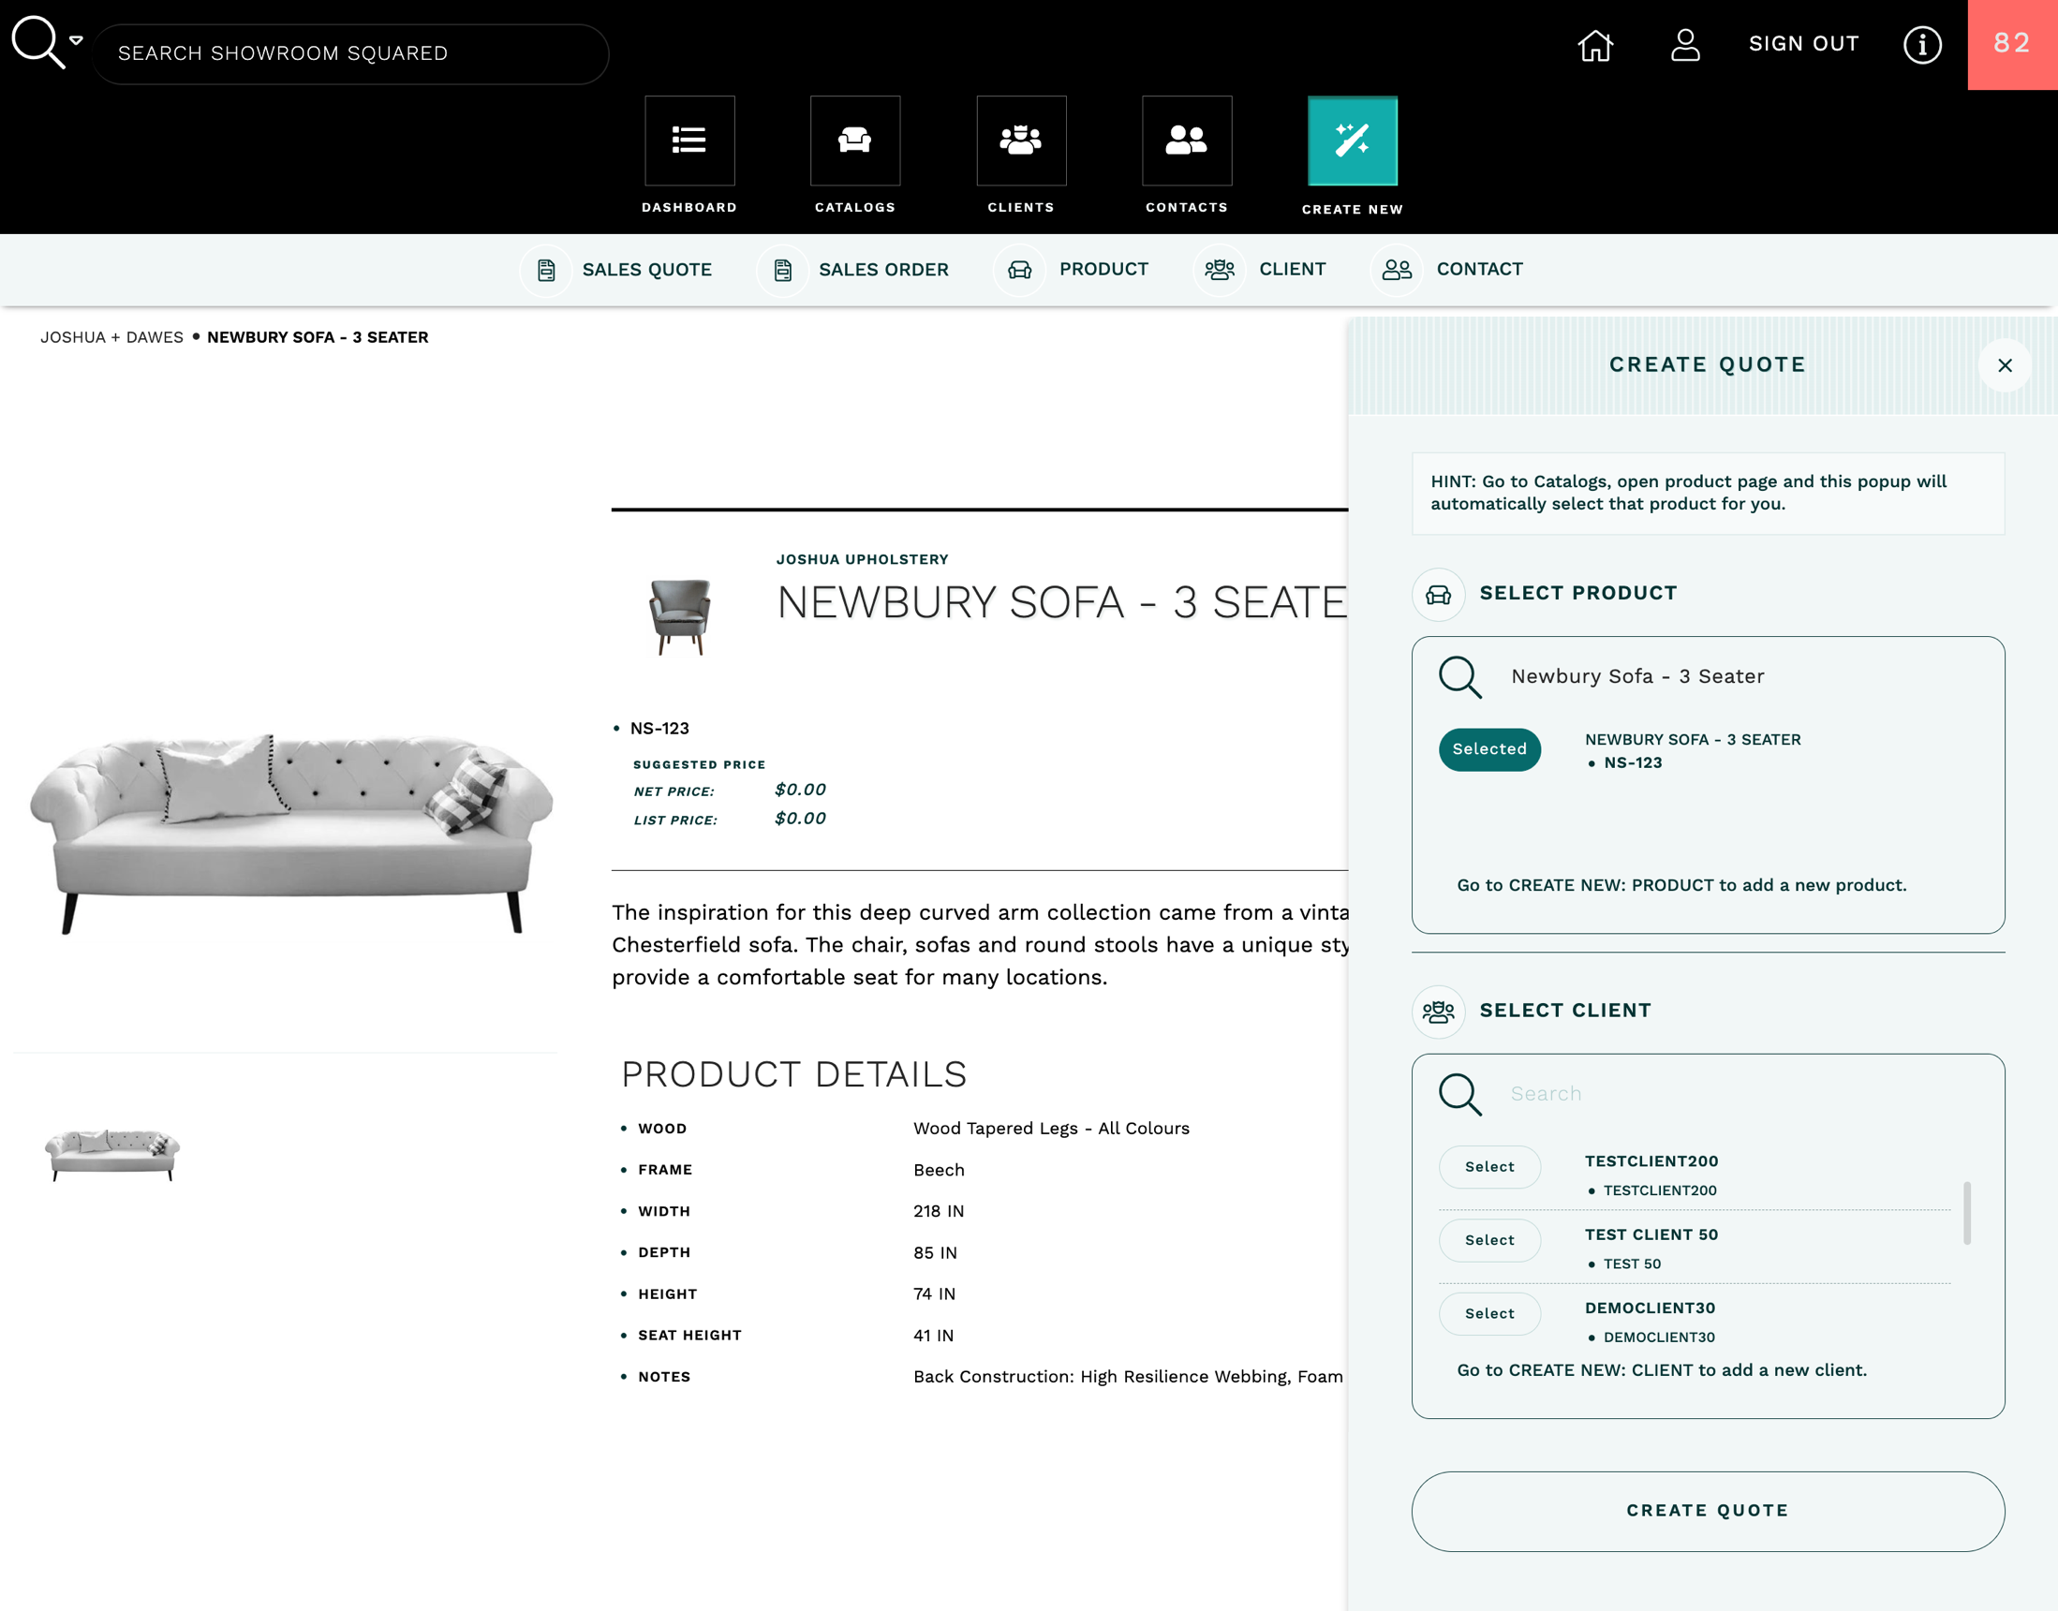Screen dimensions: 2058x1611
Task: Open the Contacts icon
Action: (x=1187, y=140)
